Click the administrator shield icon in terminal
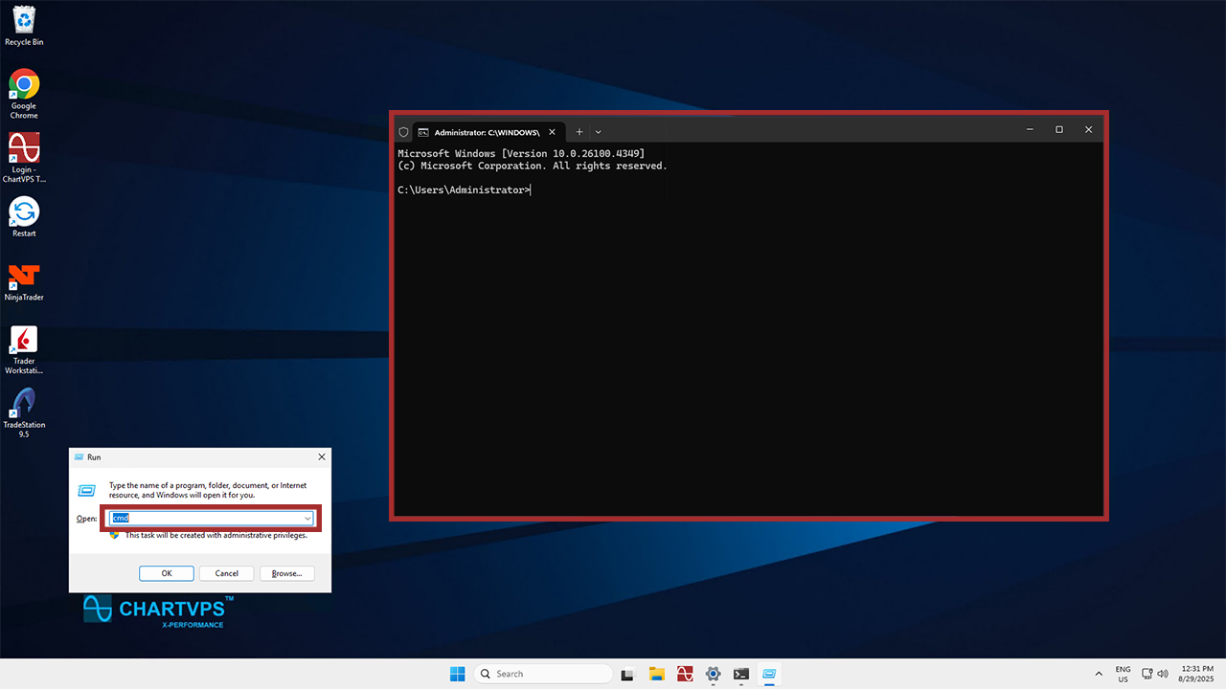This screenshot has height=689, width=1226. pyautogui.click(x=403, y=132)
